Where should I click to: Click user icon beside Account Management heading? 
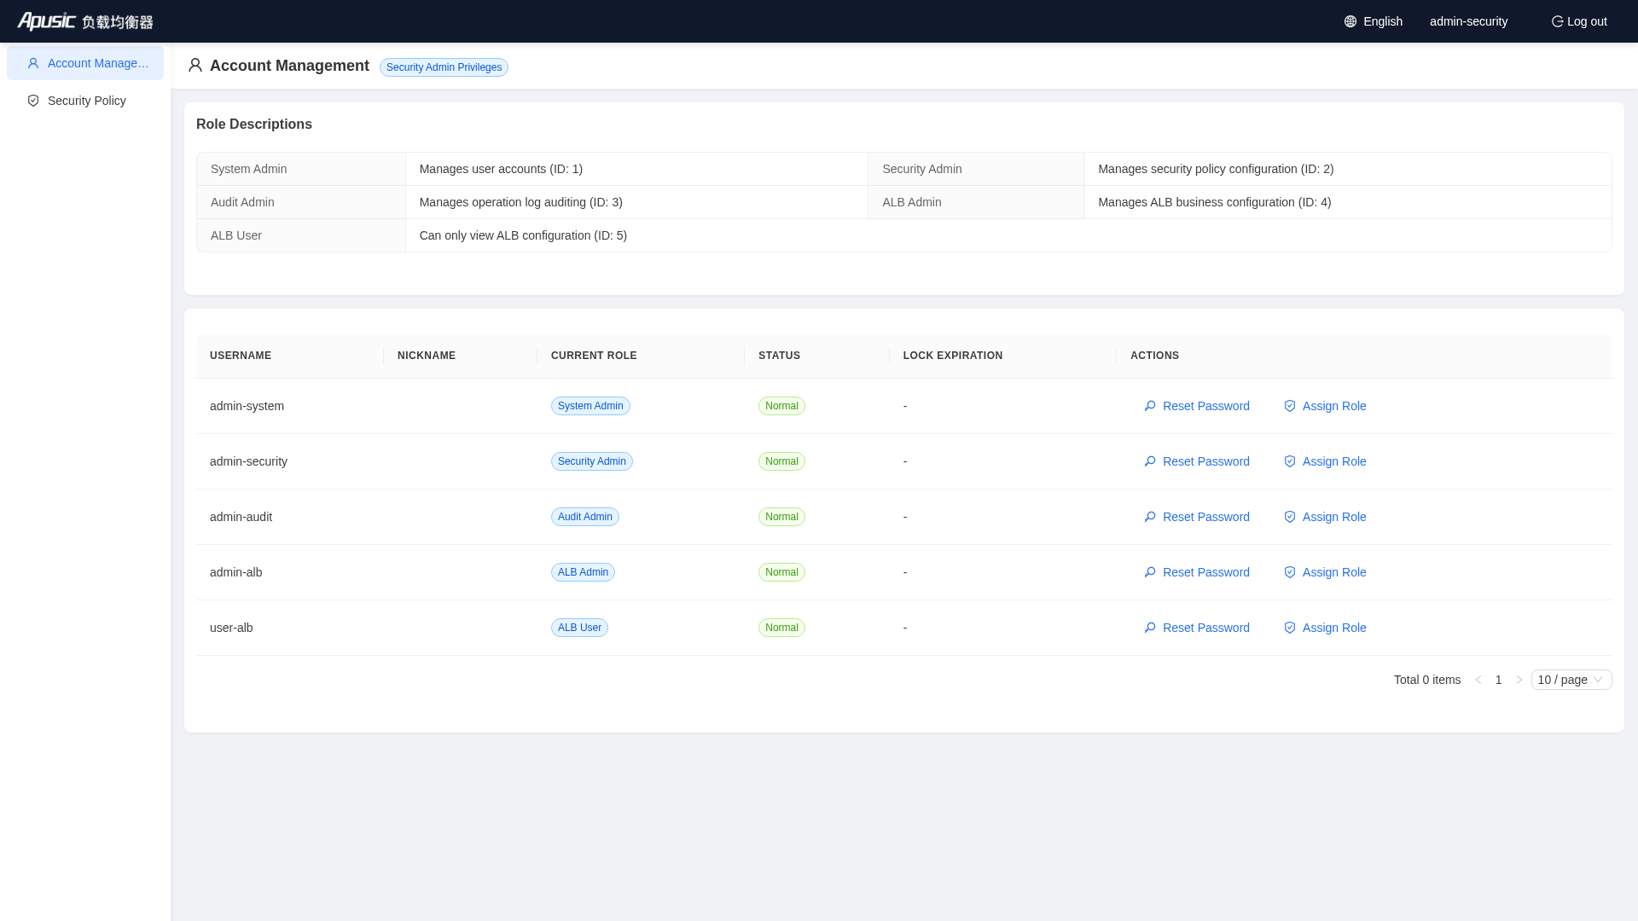coord(195,66)
